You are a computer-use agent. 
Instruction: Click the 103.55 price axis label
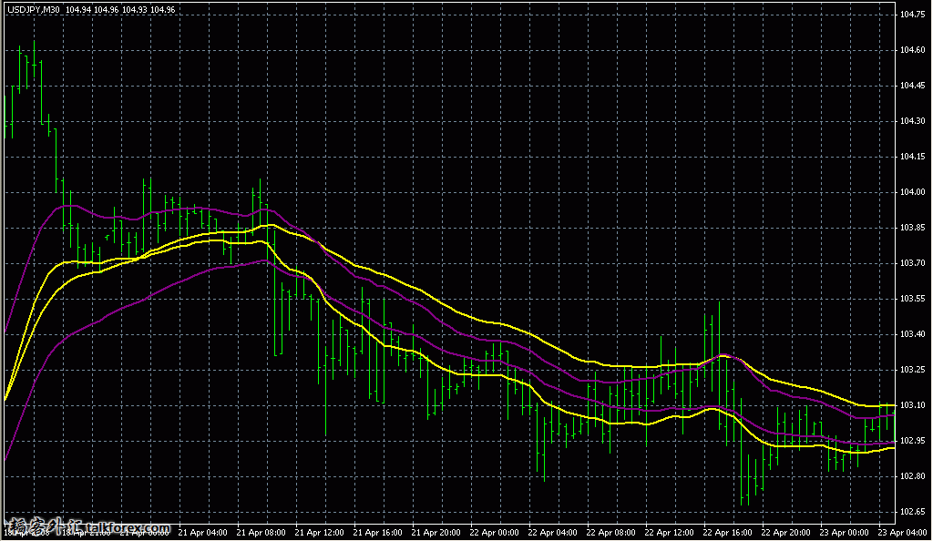pos(913,299)
